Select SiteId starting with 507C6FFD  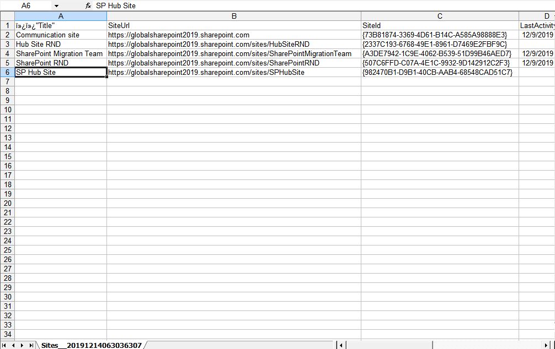click(440, 63)
